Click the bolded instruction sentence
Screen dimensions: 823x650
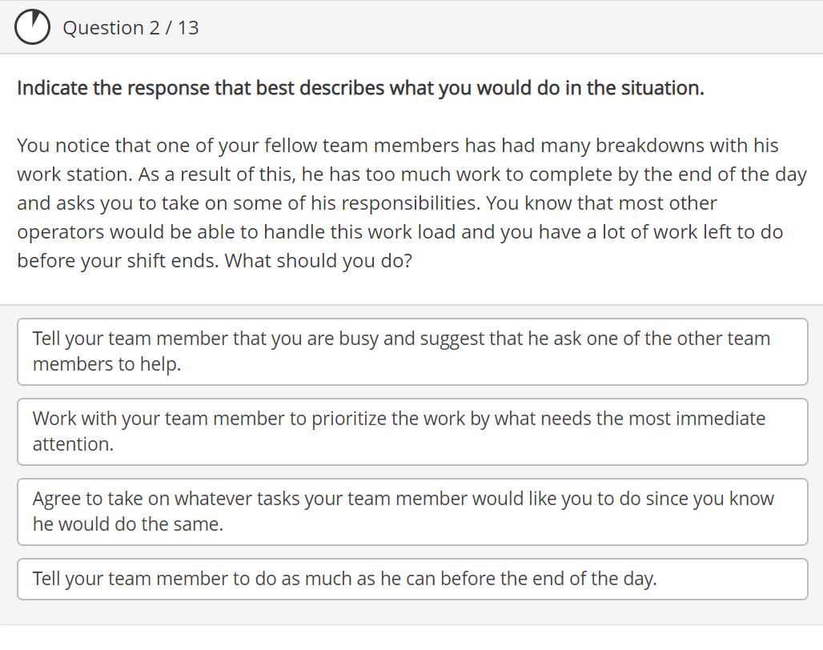point(359,87)
